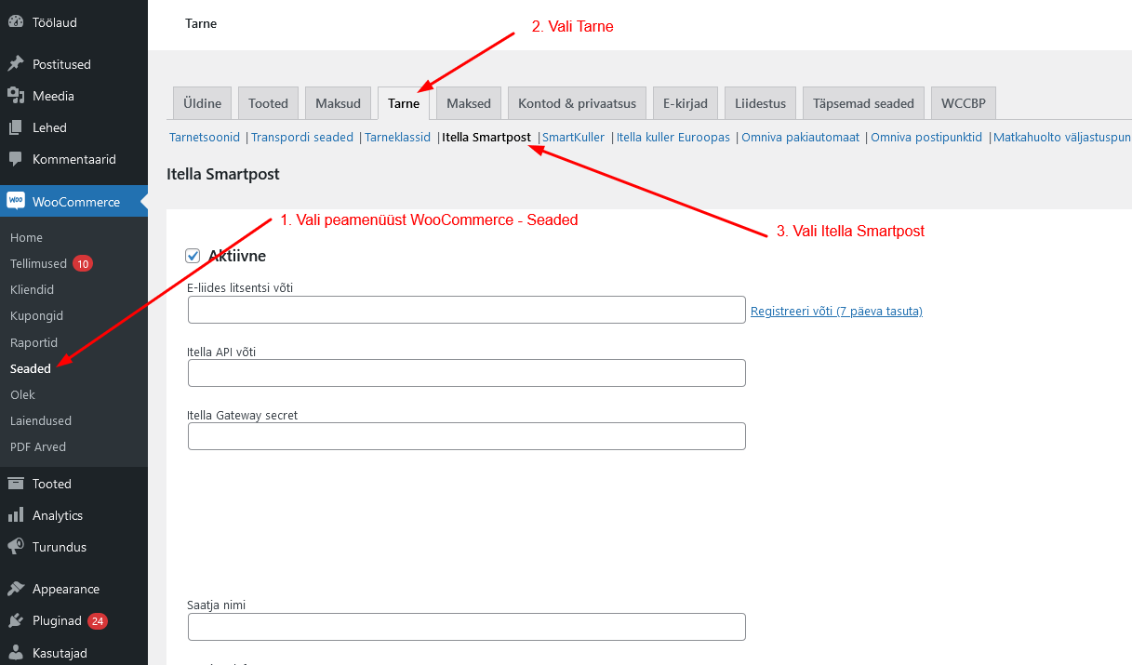This screenshot has width=1132, height=665.
Task: Click the WooCommerce logo icon
Action: pyautogui.click(x=16, y=202)
